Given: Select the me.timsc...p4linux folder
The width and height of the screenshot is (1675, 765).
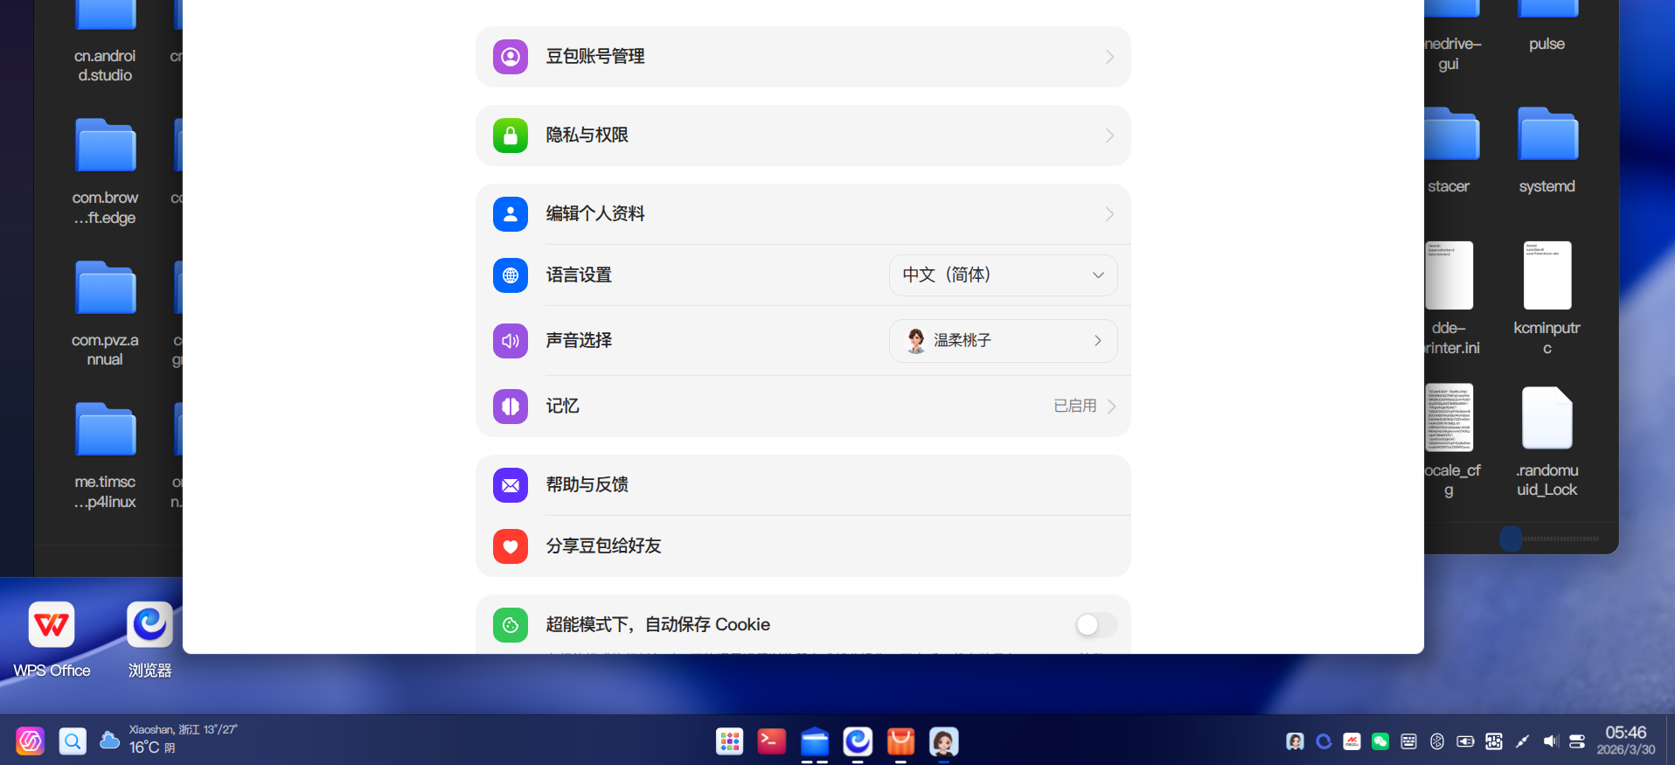Looking at the screenshot, I should tap(105, 456).
